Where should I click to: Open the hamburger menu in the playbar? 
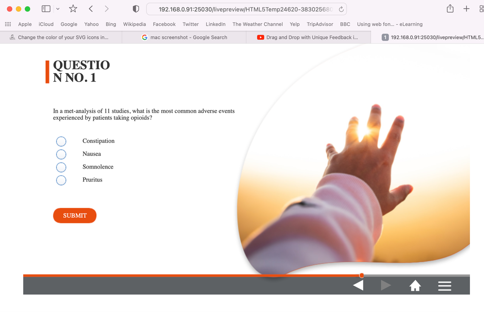(x=445, y=285)
